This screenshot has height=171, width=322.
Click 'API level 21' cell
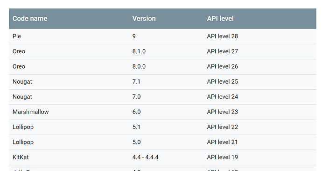[222, 142]
